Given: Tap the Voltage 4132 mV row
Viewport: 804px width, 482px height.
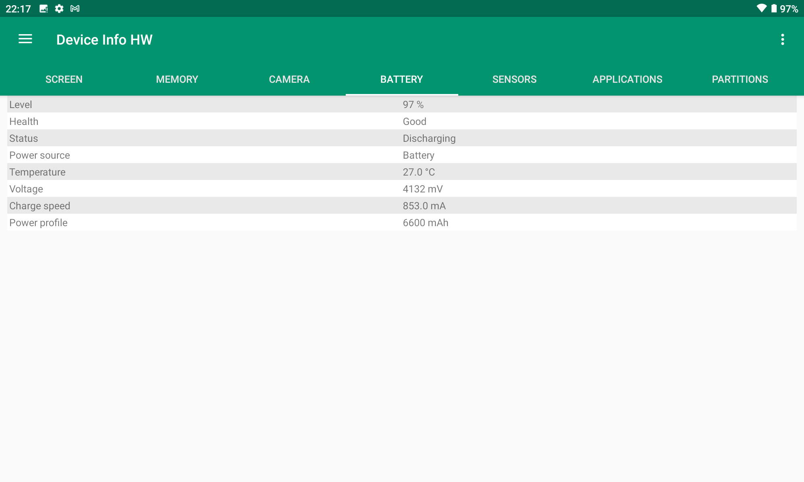Looking at the screenshot, I should pyautogui.click(x=402, y=189).
